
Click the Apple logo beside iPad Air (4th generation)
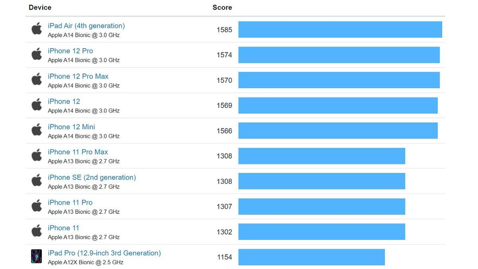point(36,29)
